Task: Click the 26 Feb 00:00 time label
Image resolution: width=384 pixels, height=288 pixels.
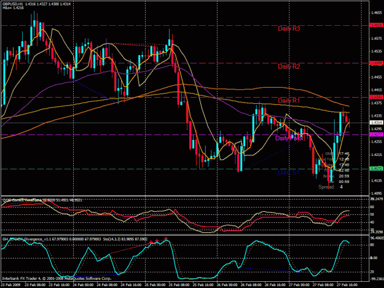Action: tap(227, 285)
